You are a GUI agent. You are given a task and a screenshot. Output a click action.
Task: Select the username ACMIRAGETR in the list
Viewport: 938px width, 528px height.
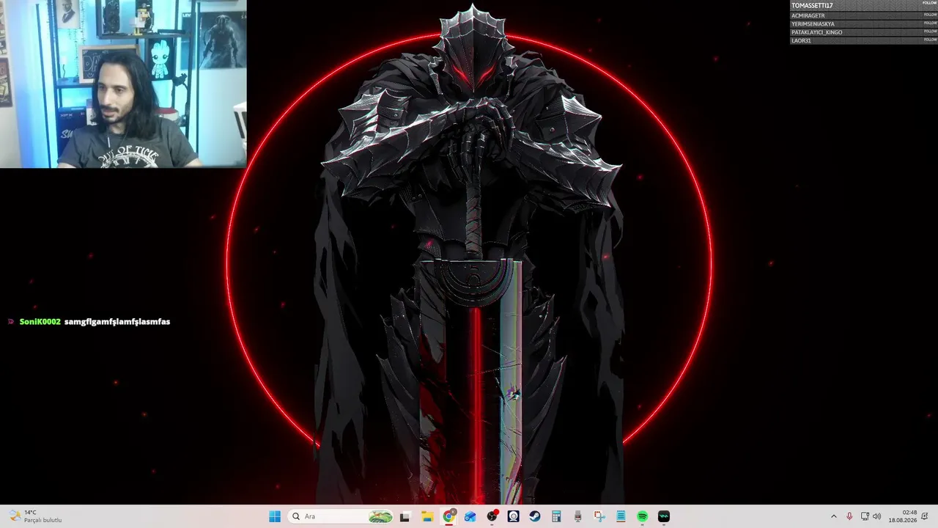pyautogui.click(x=808, y=15)
